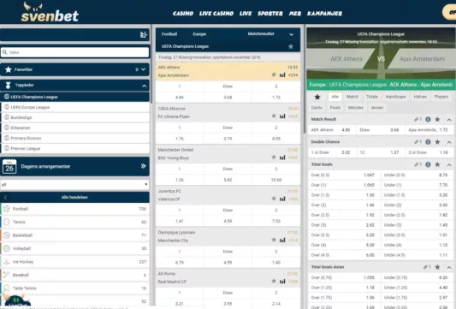
Task: Open statistics for CSKA Moscow match
Action: (x=282, y=116)
